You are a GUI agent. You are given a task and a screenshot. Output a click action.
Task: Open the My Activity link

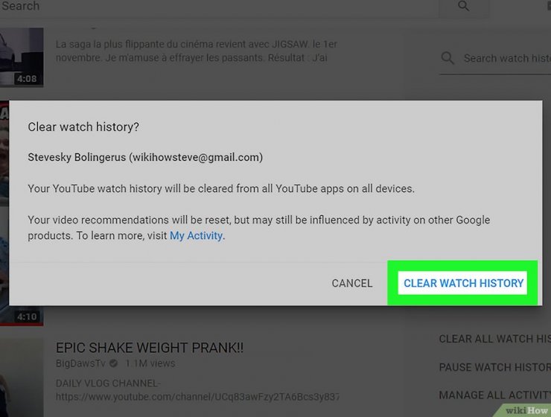point(196,236)
